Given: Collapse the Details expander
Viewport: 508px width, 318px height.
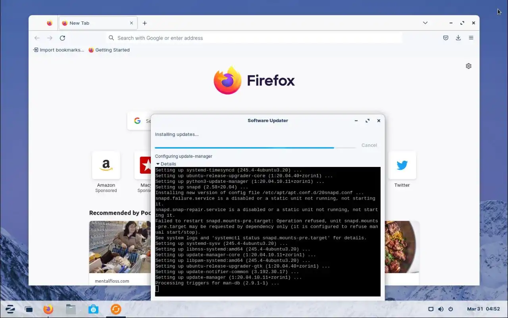Looking at the screenshot, I should coord(166,164).
